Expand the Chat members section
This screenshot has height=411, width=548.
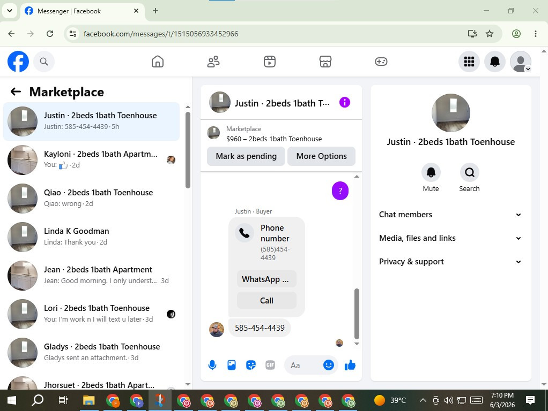click(x=450, y=215)
